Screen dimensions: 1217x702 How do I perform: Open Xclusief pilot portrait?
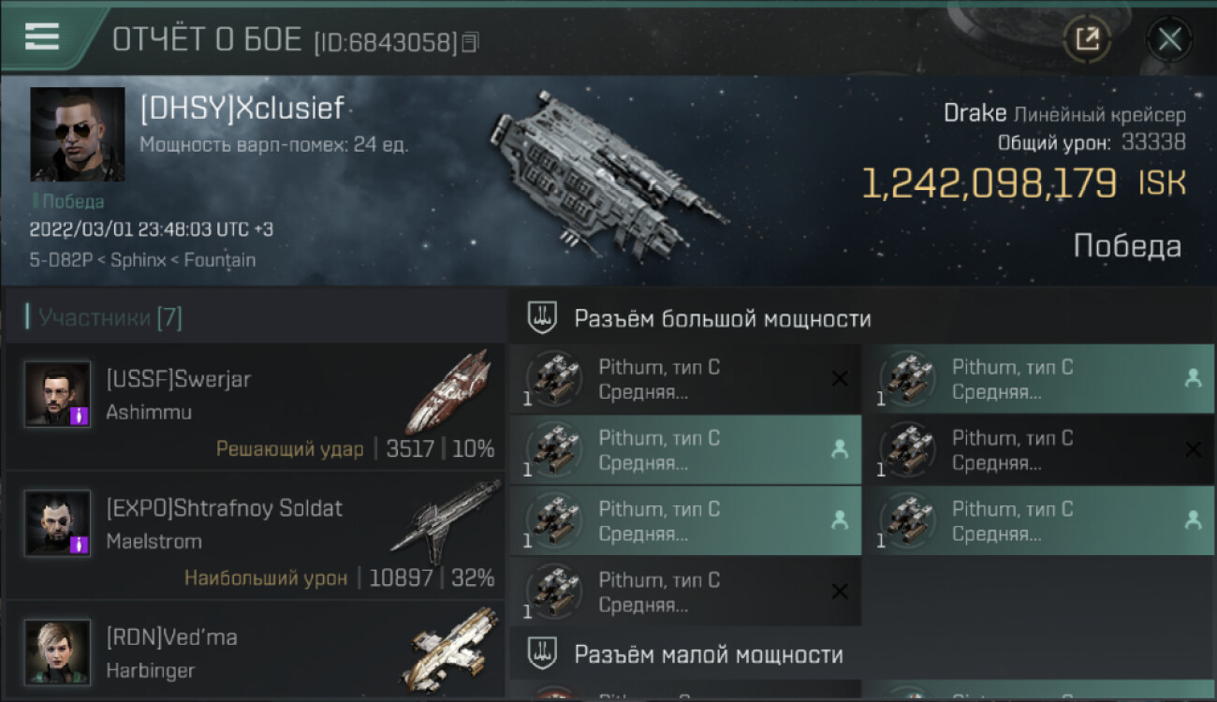tap(77, 134)
